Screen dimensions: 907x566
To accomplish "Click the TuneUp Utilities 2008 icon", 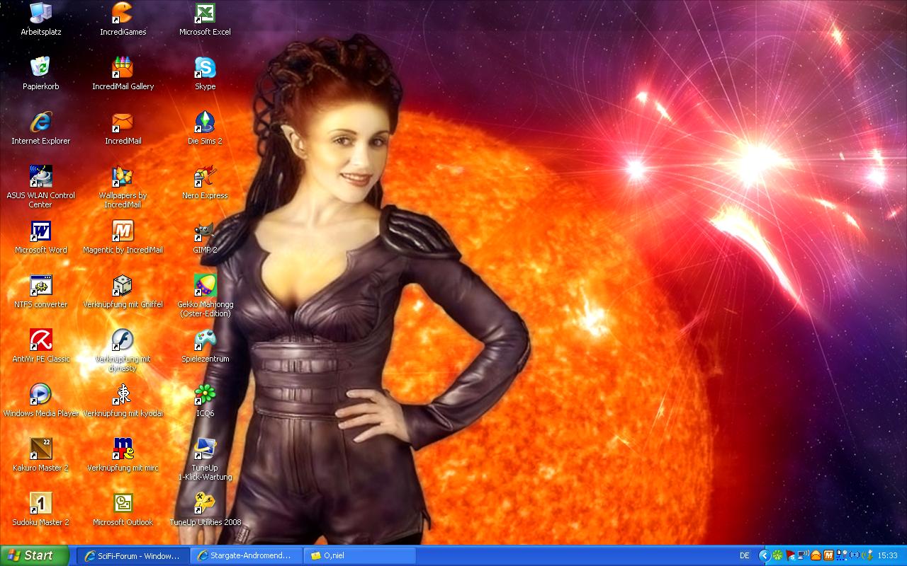I will (205, 504).
